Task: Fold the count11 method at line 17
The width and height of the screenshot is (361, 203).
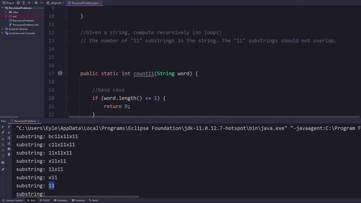Action: click(x=67, y=74)
